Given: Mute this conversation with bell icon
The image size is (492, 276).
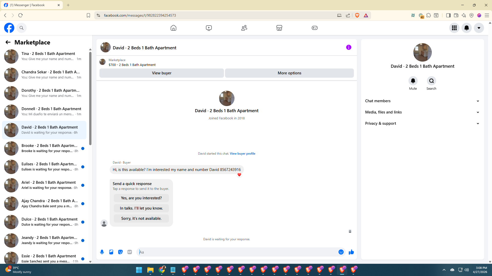Looking at the screenshot, I should tap(413, 81).
